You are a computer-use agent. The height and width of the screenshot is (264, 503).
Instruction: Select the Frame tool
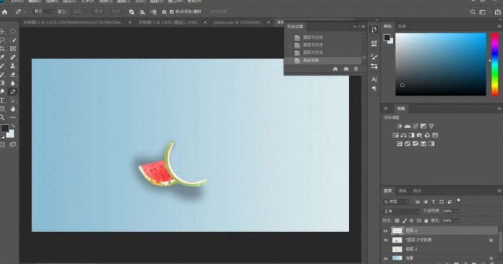point(13,49)
